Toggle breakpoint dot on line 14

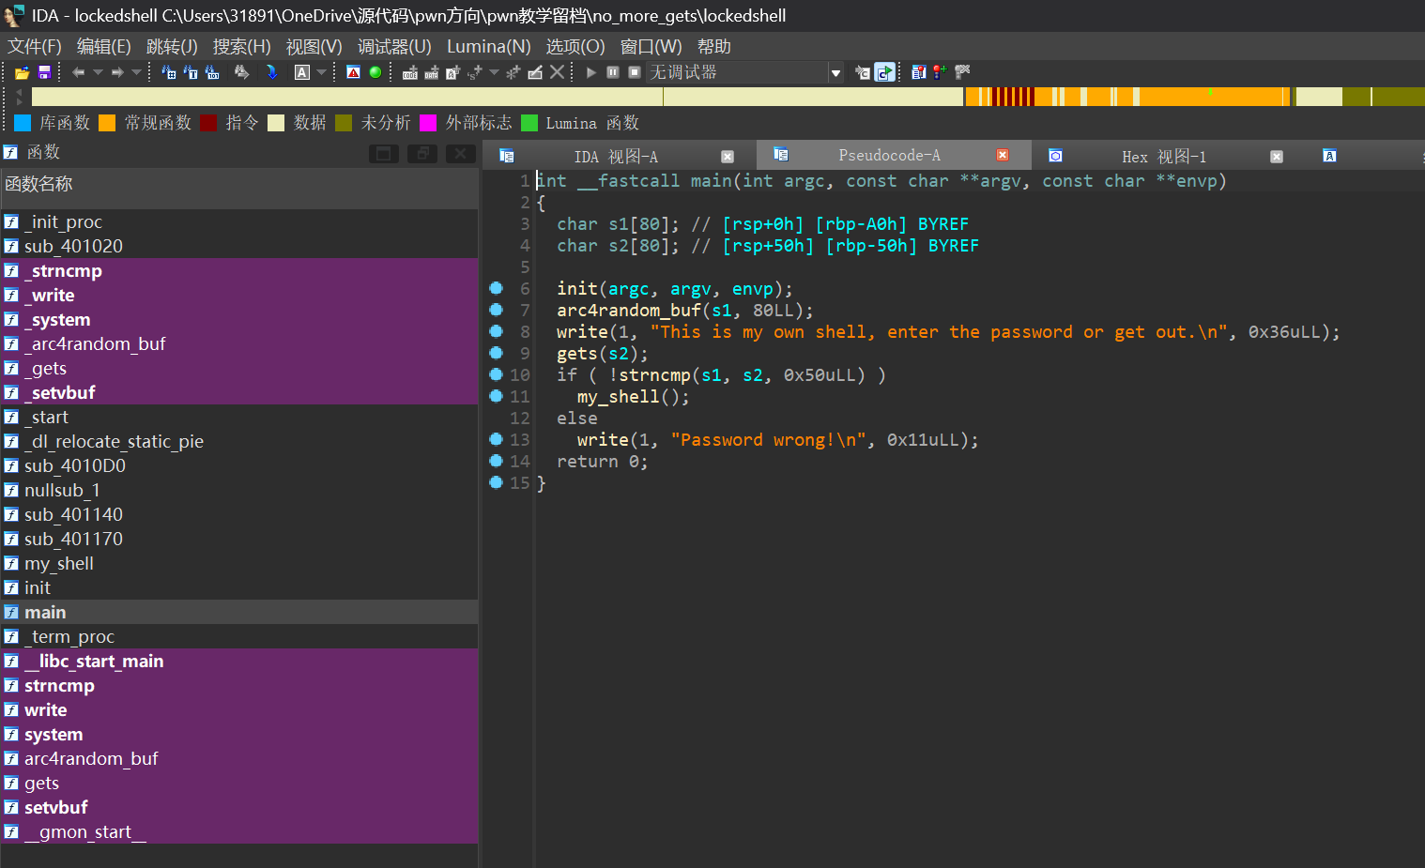tap(497, 461)
